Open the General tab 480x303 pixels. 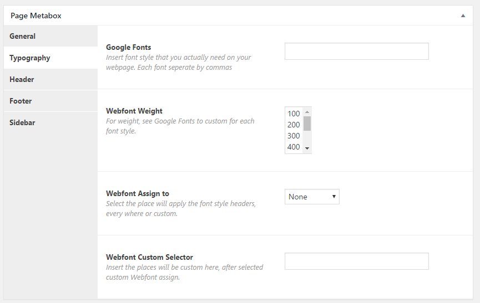(x=50, y=36)
